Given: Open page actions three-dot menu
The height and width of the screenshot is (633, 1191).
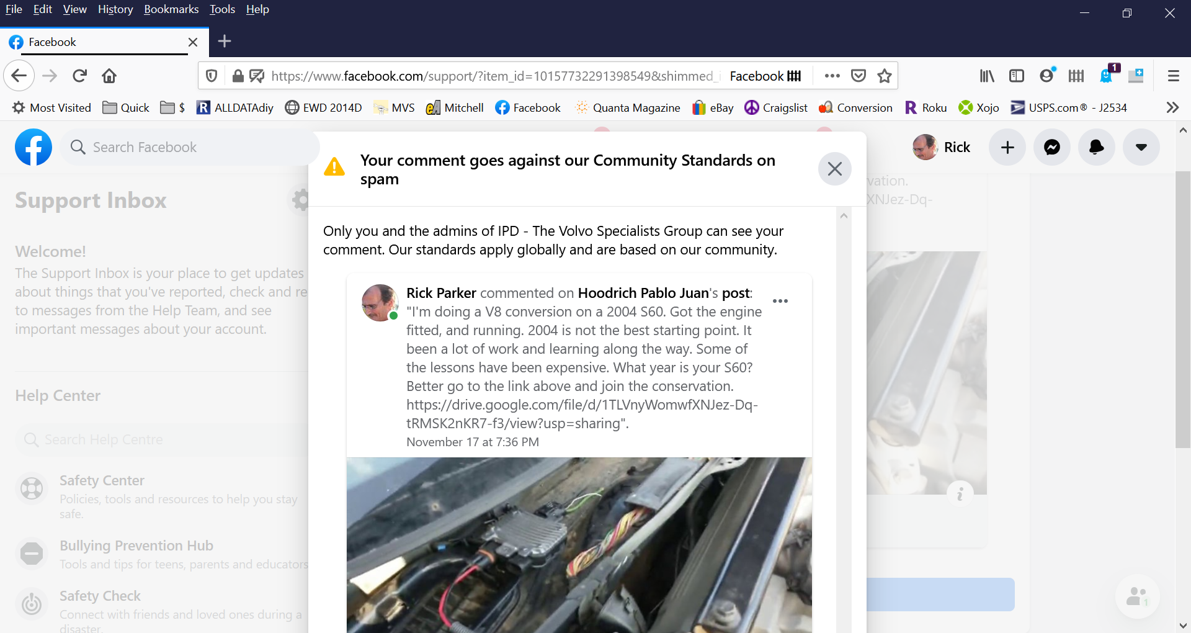Looking at the screenshot, I should [x=832, y=76].
